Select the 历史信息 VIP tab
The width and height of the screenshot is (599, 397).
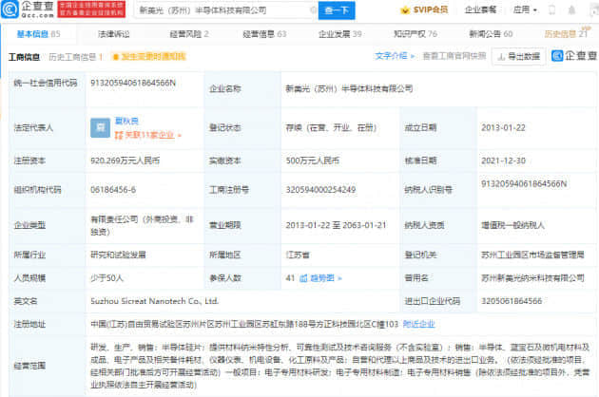(x=567, y=34)
